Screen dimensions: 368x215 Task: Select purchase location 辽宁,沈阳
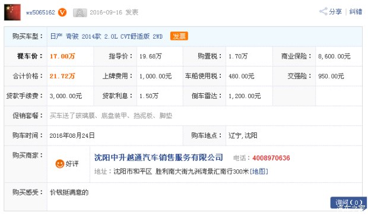coord(243,135)
